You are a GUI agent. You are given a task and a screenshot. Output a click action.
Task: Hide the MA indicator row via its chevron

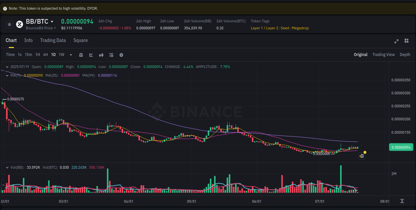[7, 76]
